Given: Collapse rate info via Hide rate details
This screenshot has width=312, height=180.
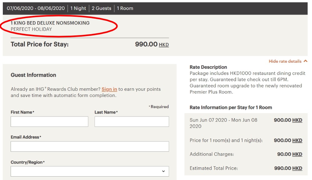Looking at the screenshot, I should coord(285,61).
